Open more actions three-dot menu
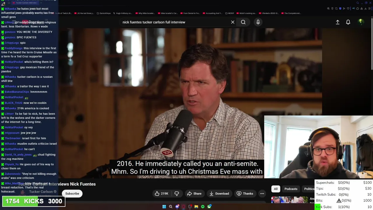This screenshot has width=373, height=210. [x=262, y=193]
